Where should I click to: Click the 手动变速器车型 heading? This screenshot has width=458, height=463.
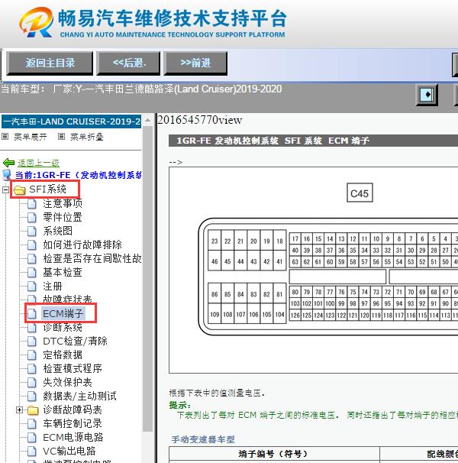(x=203, y=439)
